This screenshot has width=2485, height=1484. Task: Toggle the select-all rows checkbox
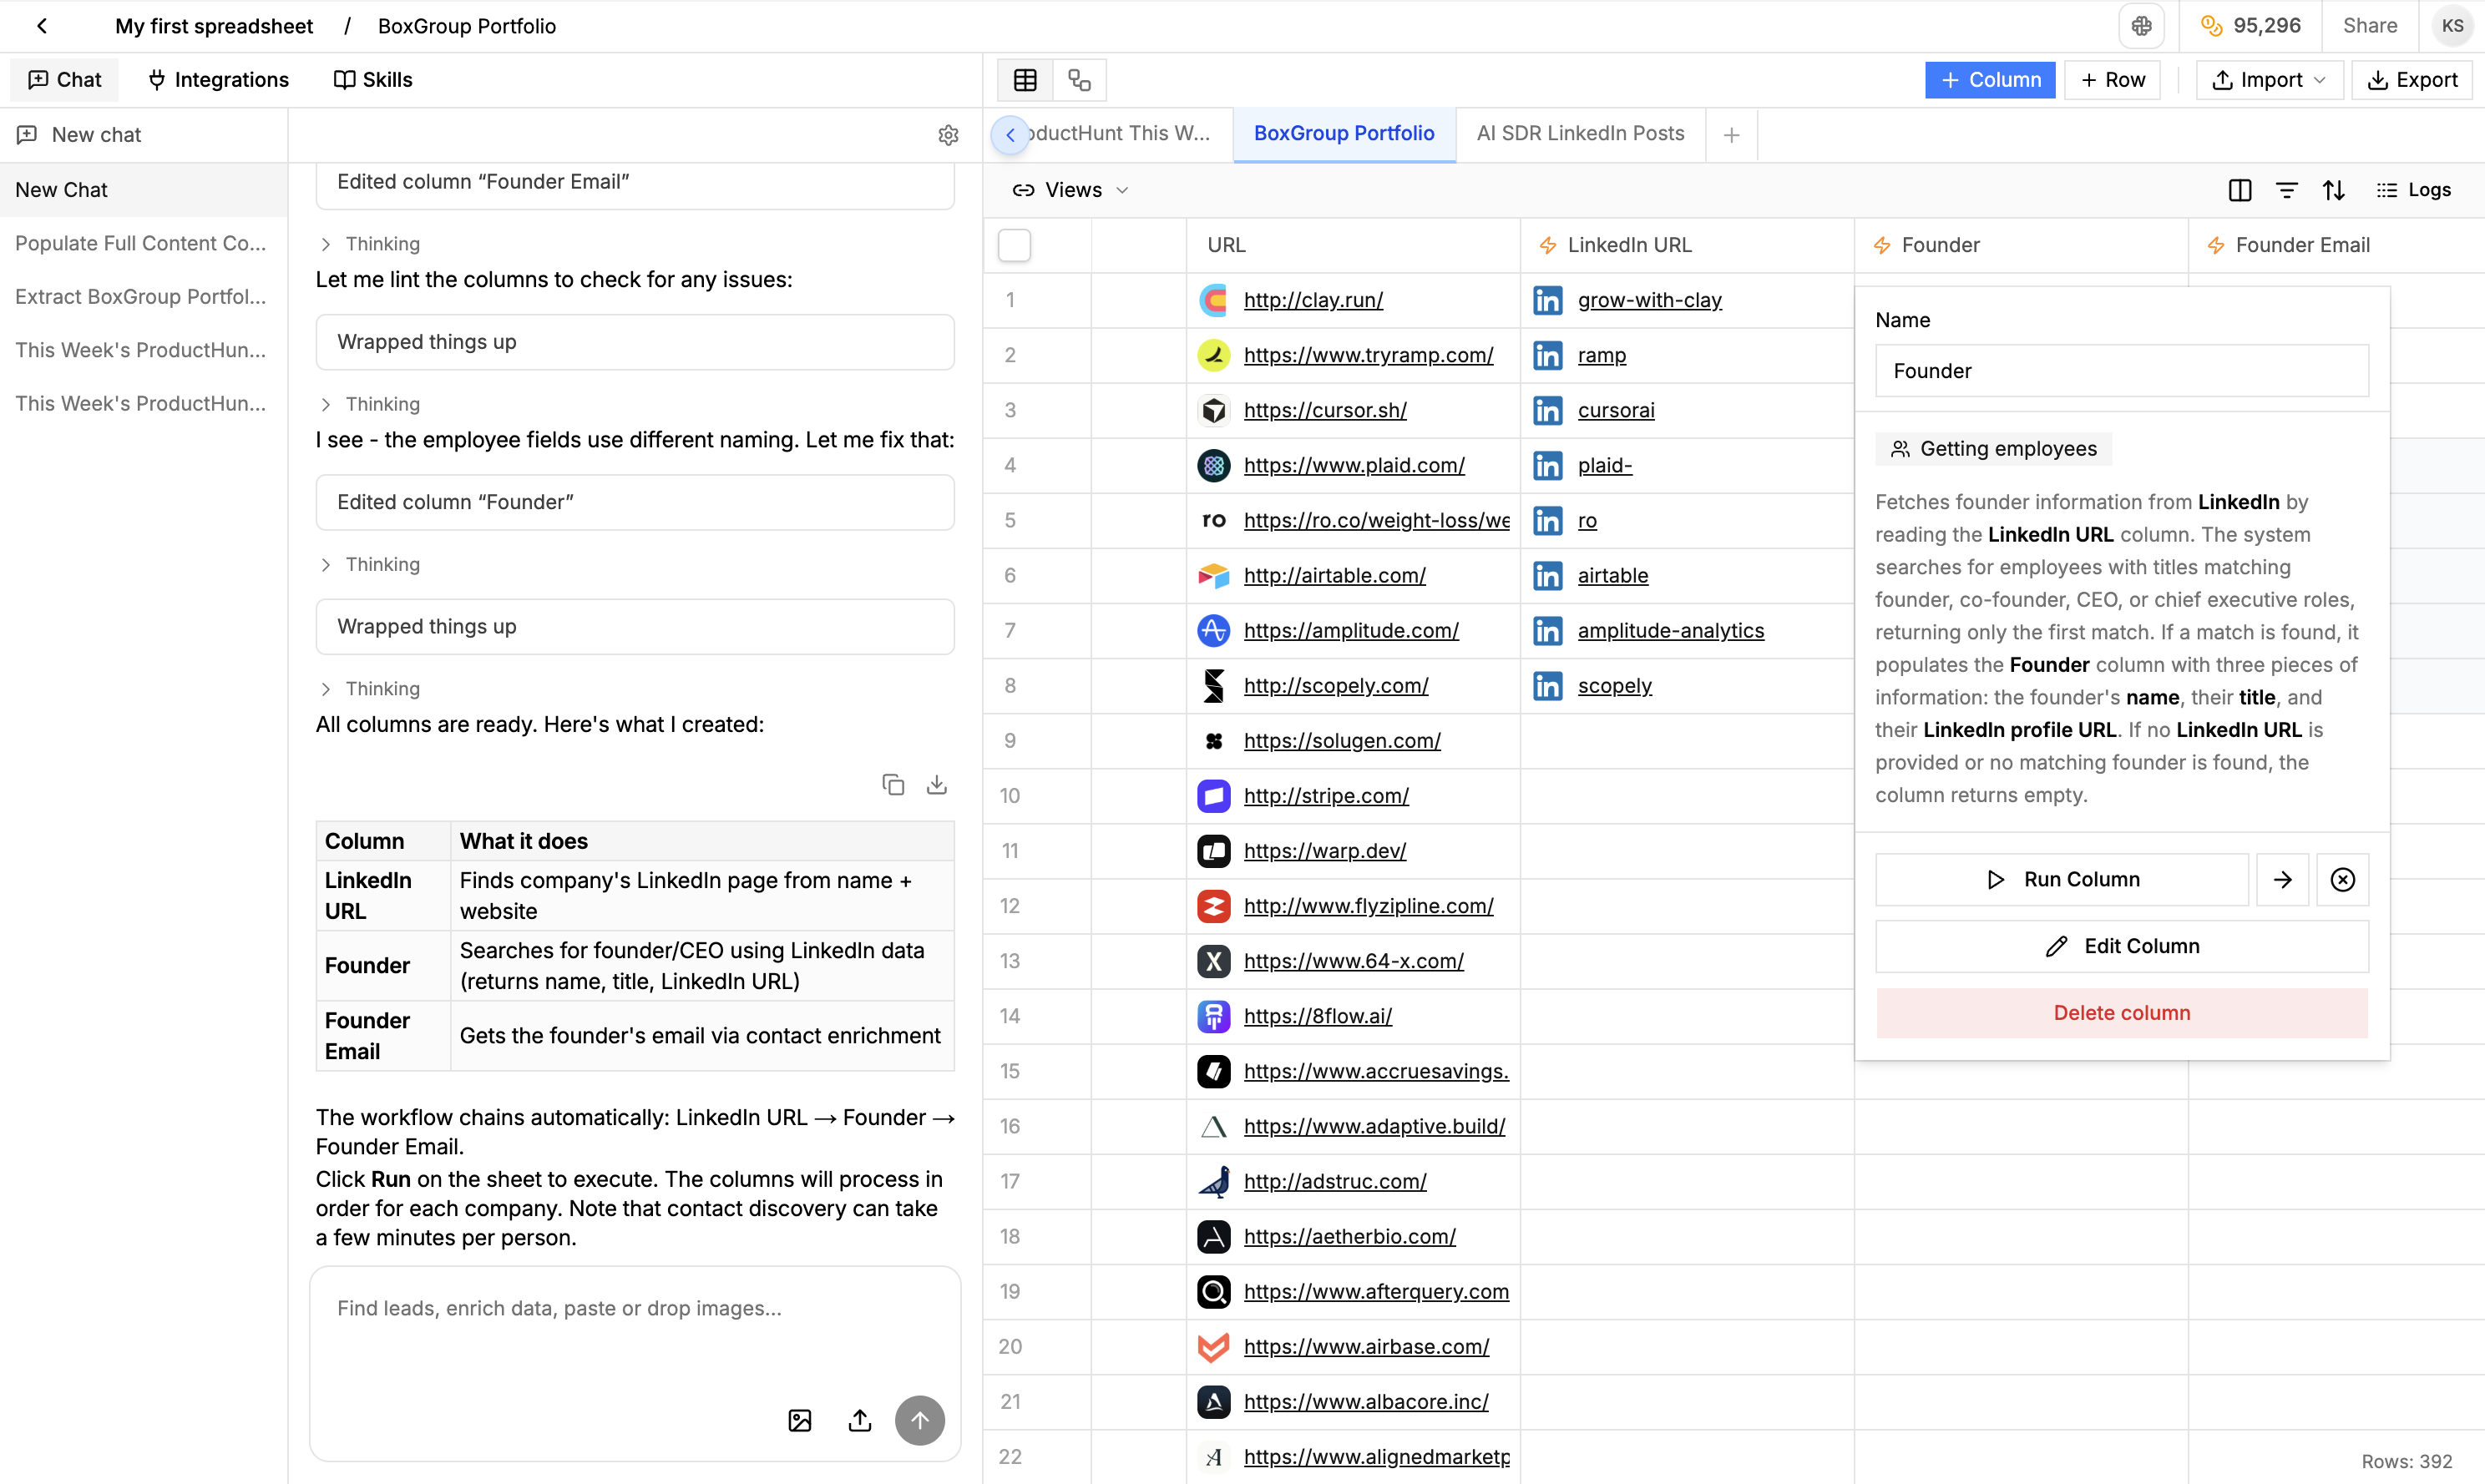(x=1014, y=245)
